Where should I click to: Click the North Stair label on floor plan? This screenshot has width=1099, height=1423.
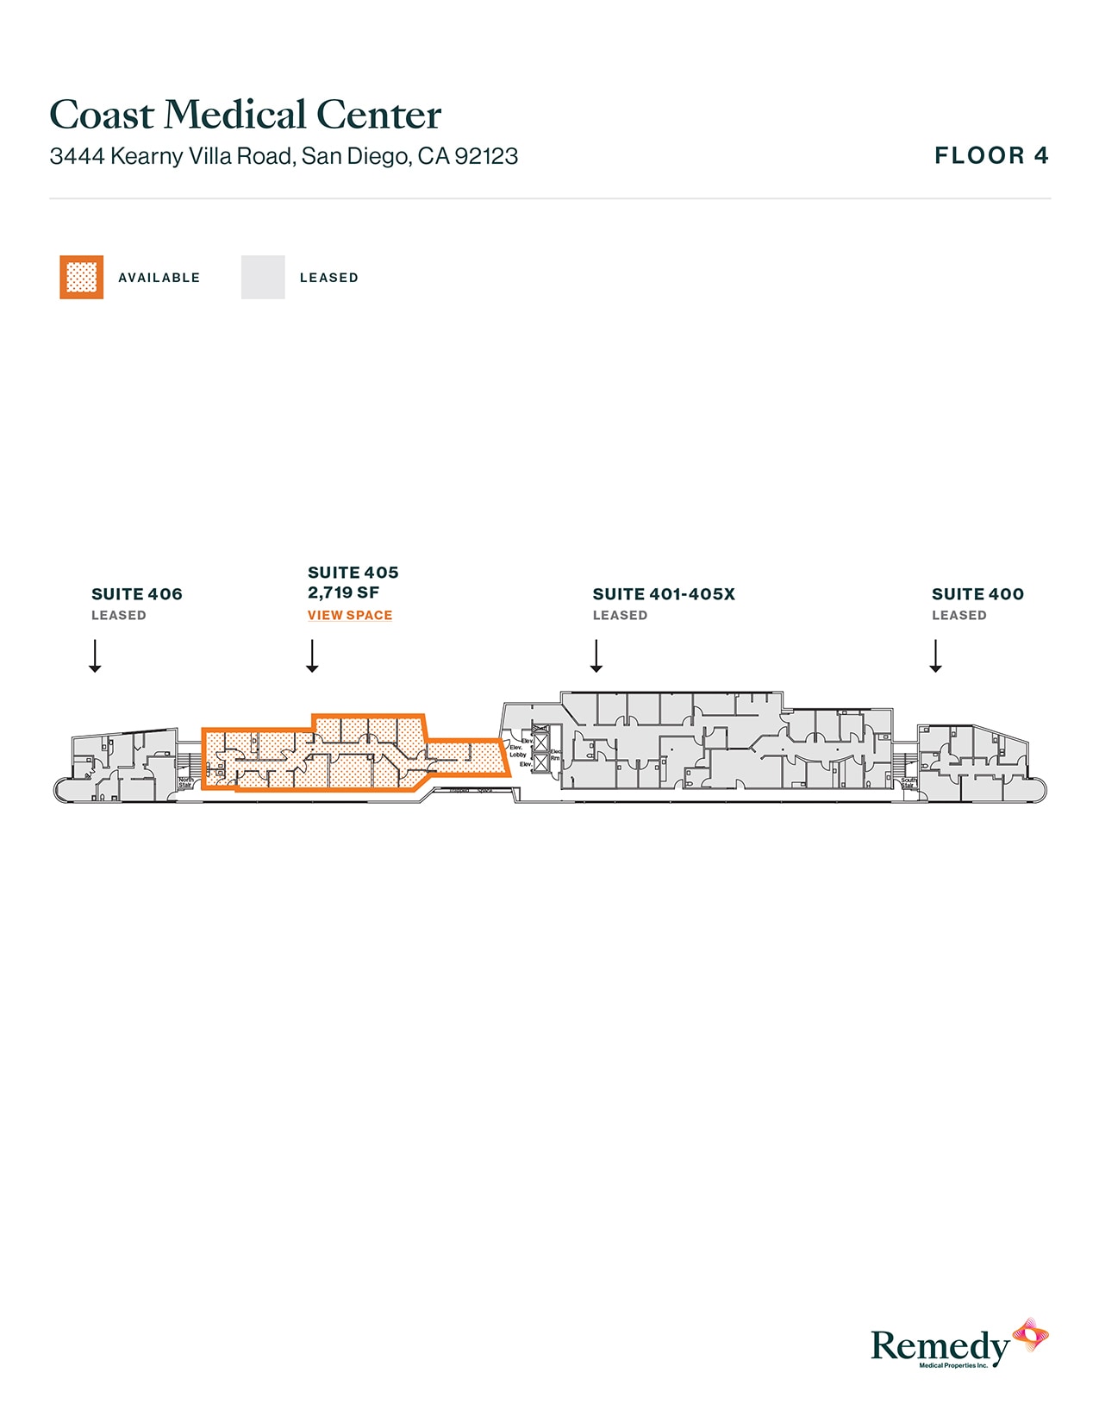185,782
